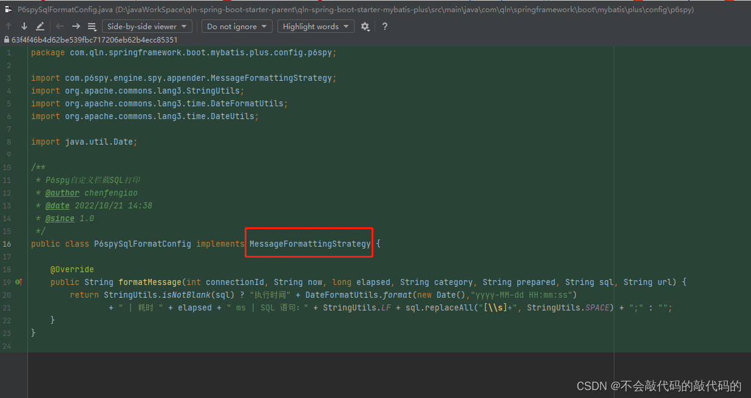Click the @since javadoc link

pos(59,218)
